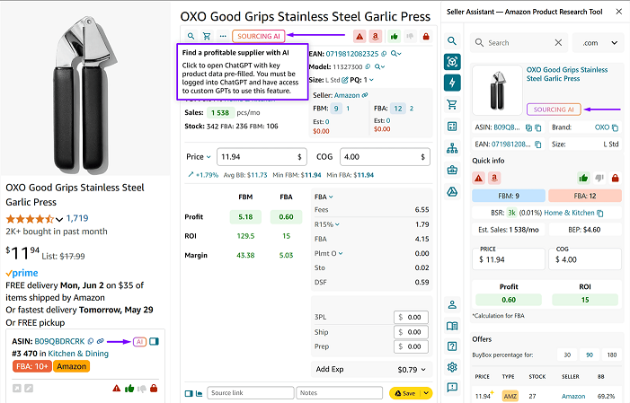The height and width of the screenshot is (403, 630).
Task: Open the .com marketplace dropdown
Action: [x=599, y=42]
